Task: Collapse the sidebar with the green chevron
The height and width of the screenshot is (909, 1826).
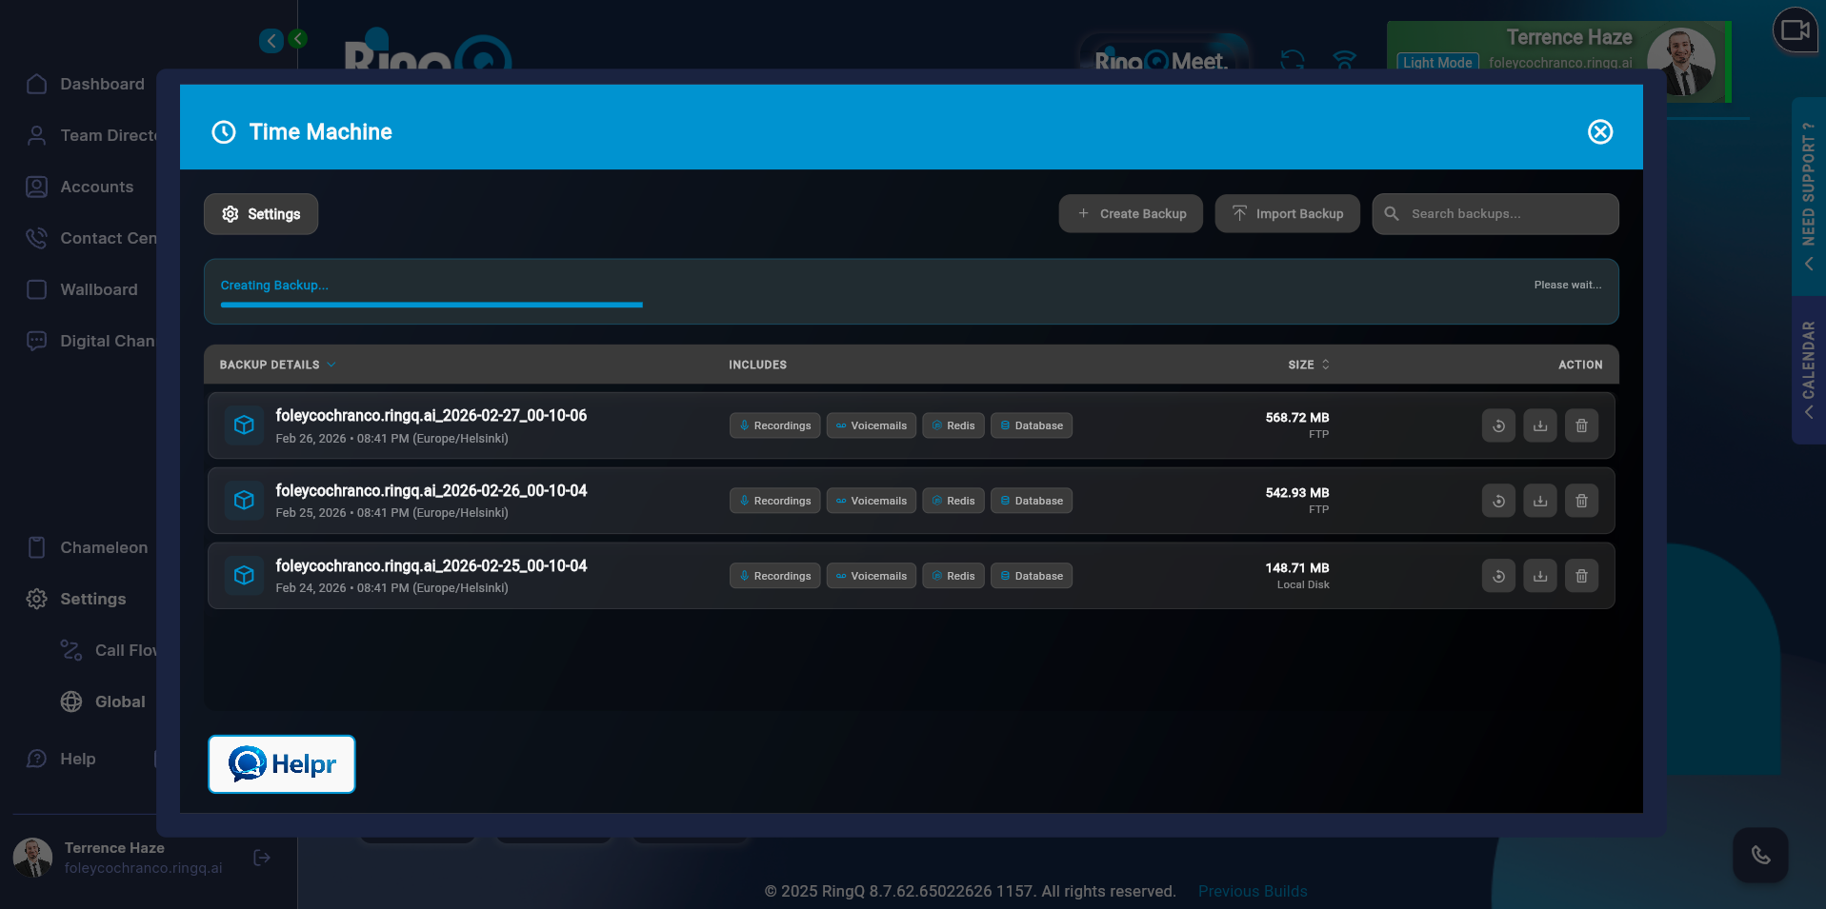Action: point(298,40)
